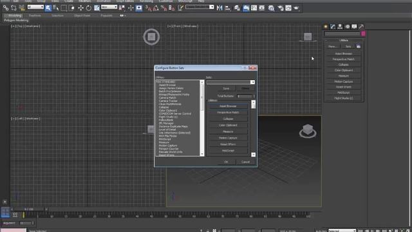The width and height of the screenshot is (412, 232).
Task: Open Front viewport label menu
Action: click(x=178, y=26)
